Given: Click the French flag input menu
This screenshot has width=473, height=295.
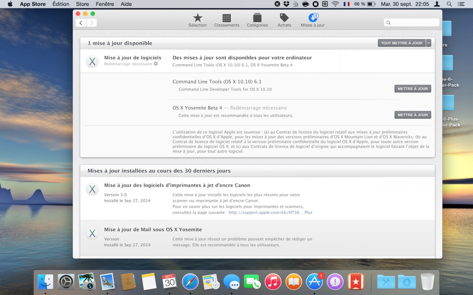Looking at the screenshot, I should tap(346, 4).
